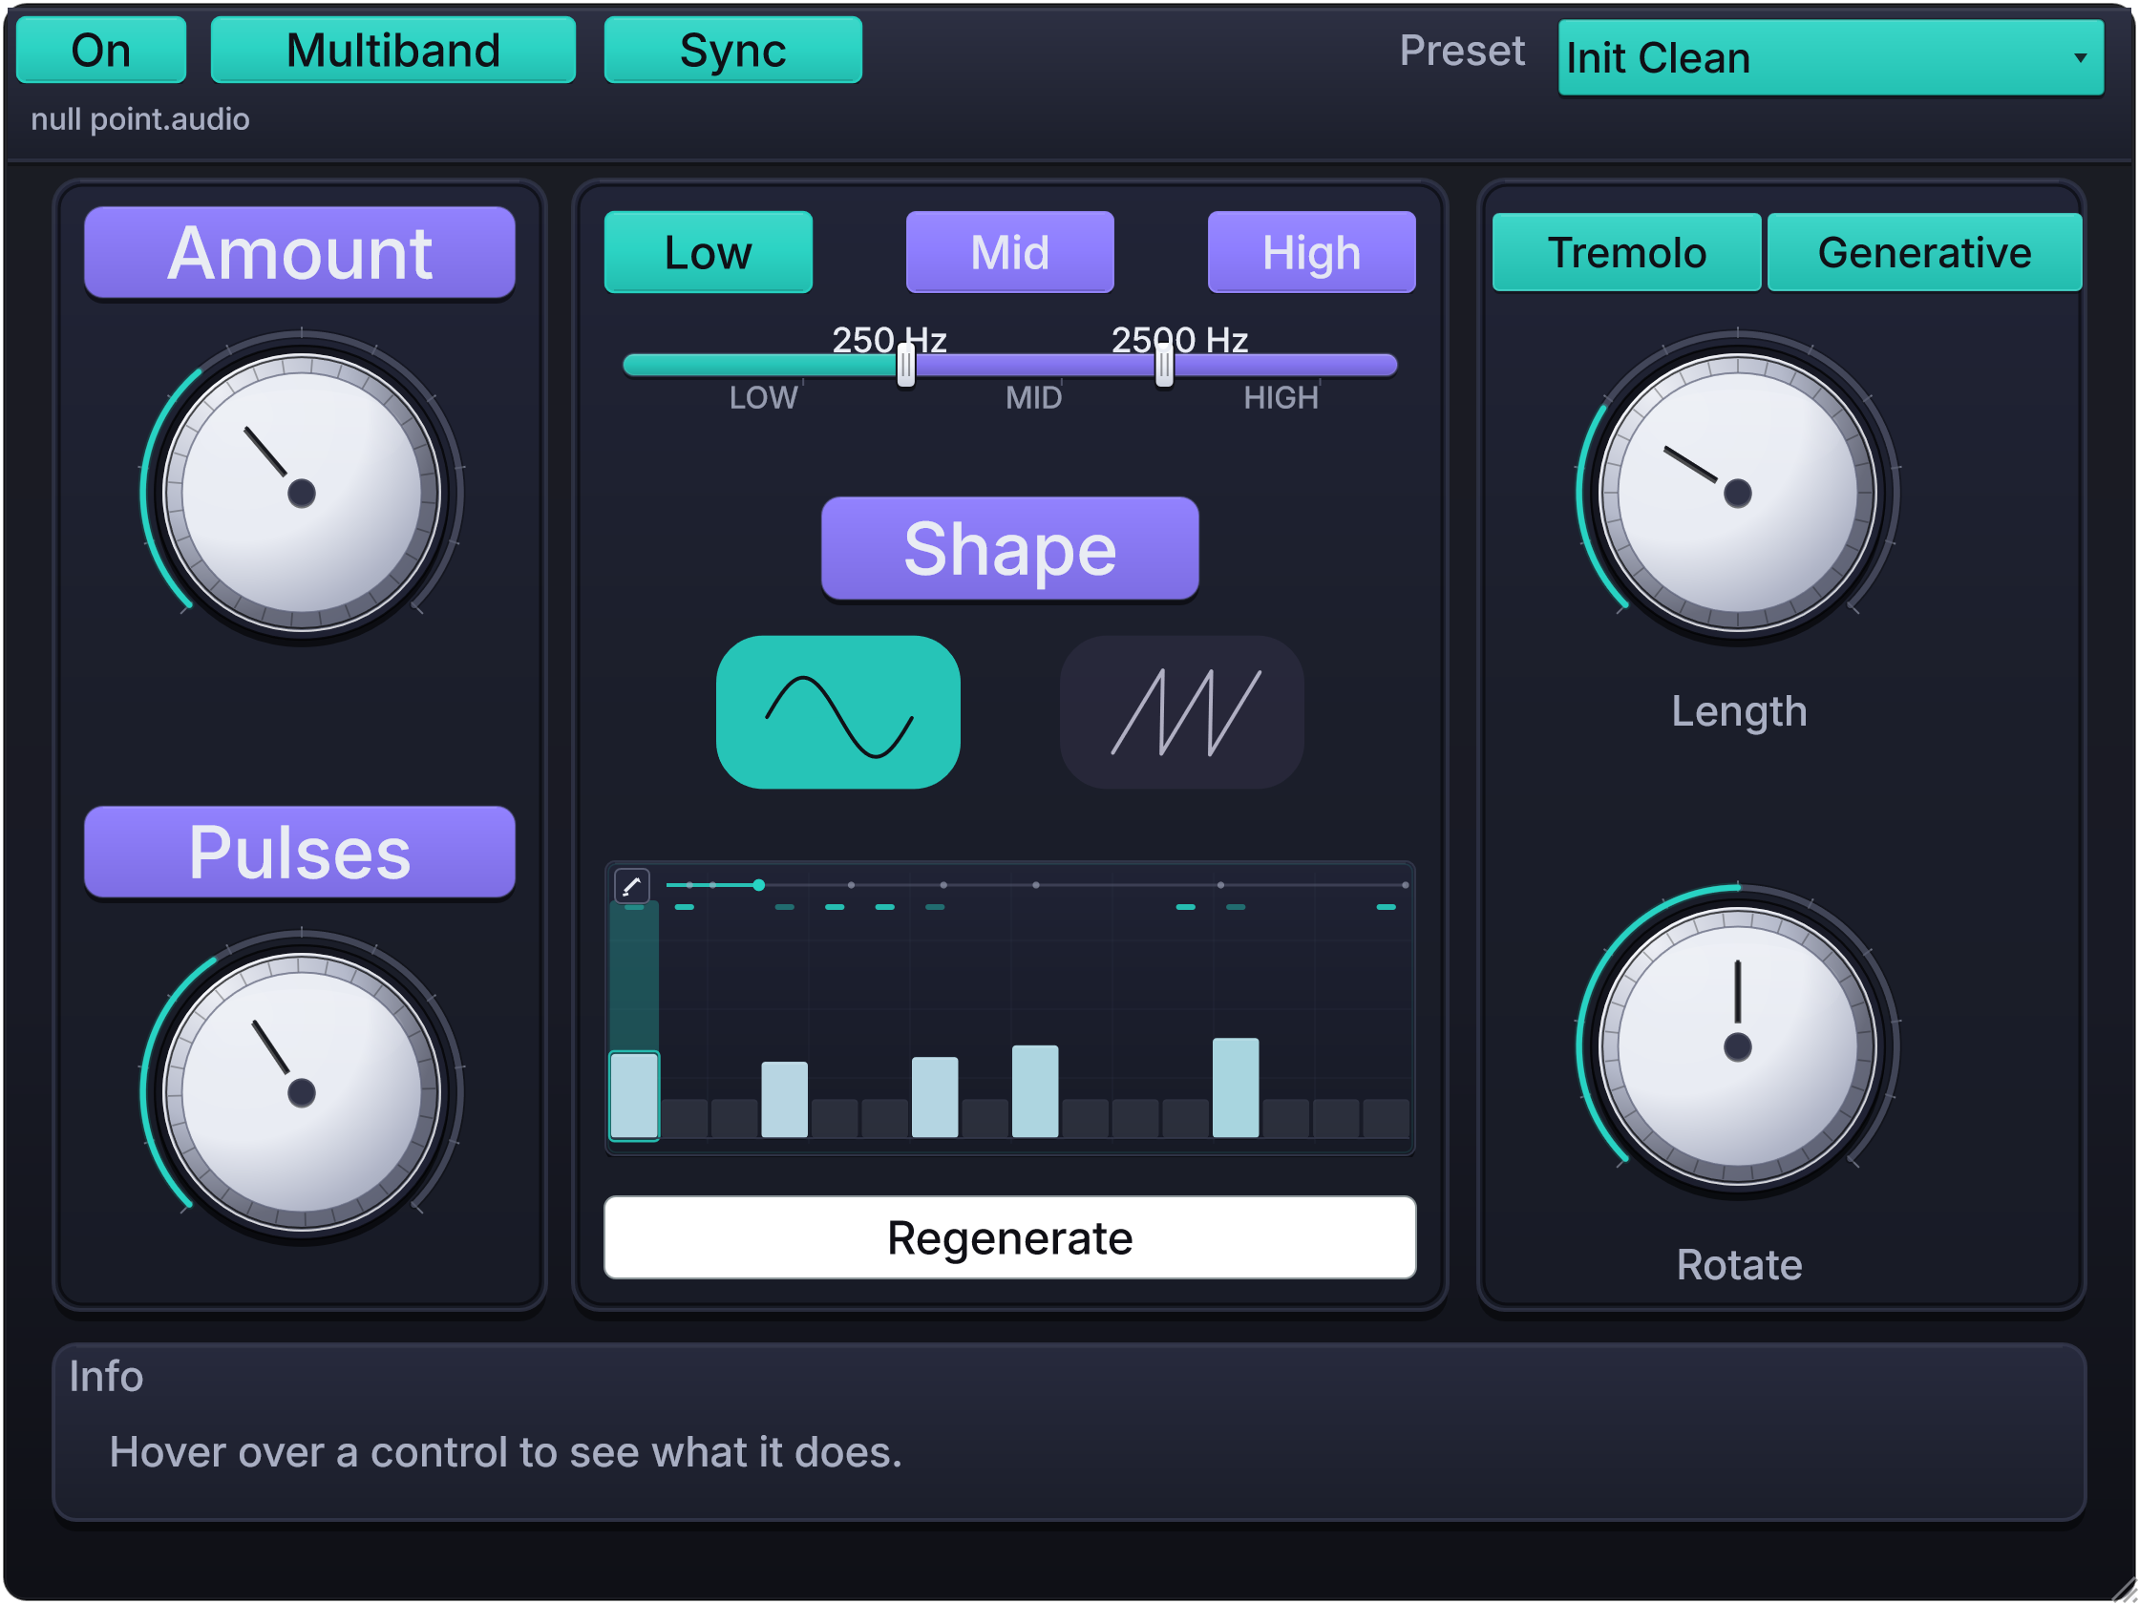
Task: Click the empty second step in sequencer
Action: pyautogui.click(x=685, y=1118)
